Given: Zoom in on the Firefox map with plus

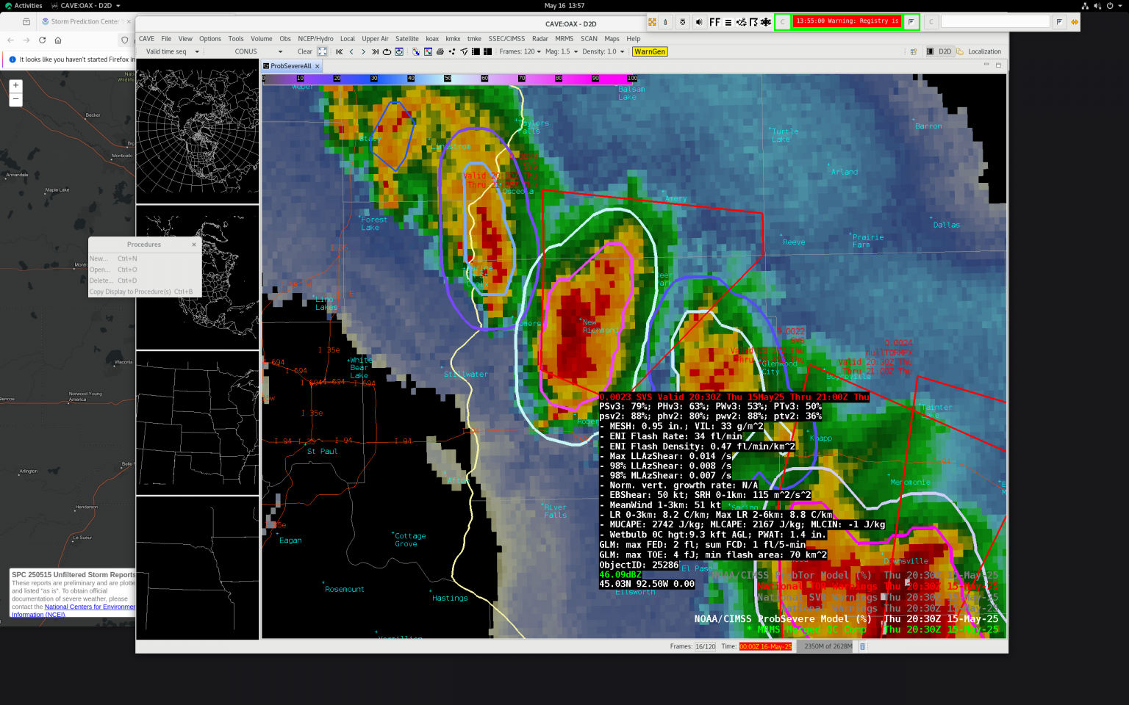Looking at the screenshot, I should point(15,85).
